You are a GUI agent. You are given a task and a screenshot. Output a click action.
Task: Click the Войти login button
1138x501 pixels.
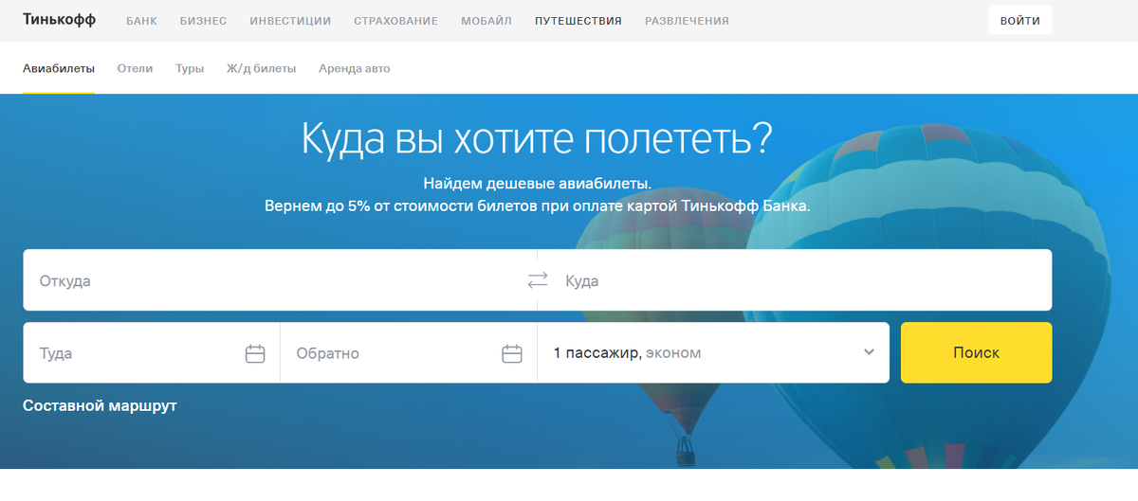(x=1020, y=20)
